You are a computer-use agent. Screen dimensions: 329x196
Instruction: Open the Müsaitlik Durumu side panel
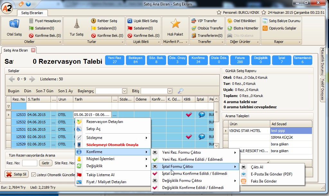click(x=323, y=62)
